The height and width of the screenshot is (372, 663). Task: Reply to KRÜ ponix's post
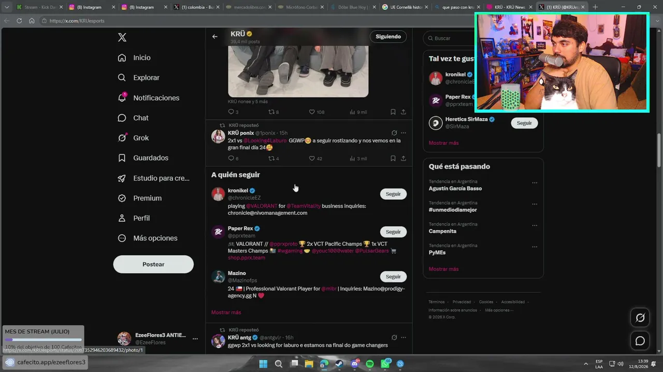pyautogui.click(x=233, y=159)
